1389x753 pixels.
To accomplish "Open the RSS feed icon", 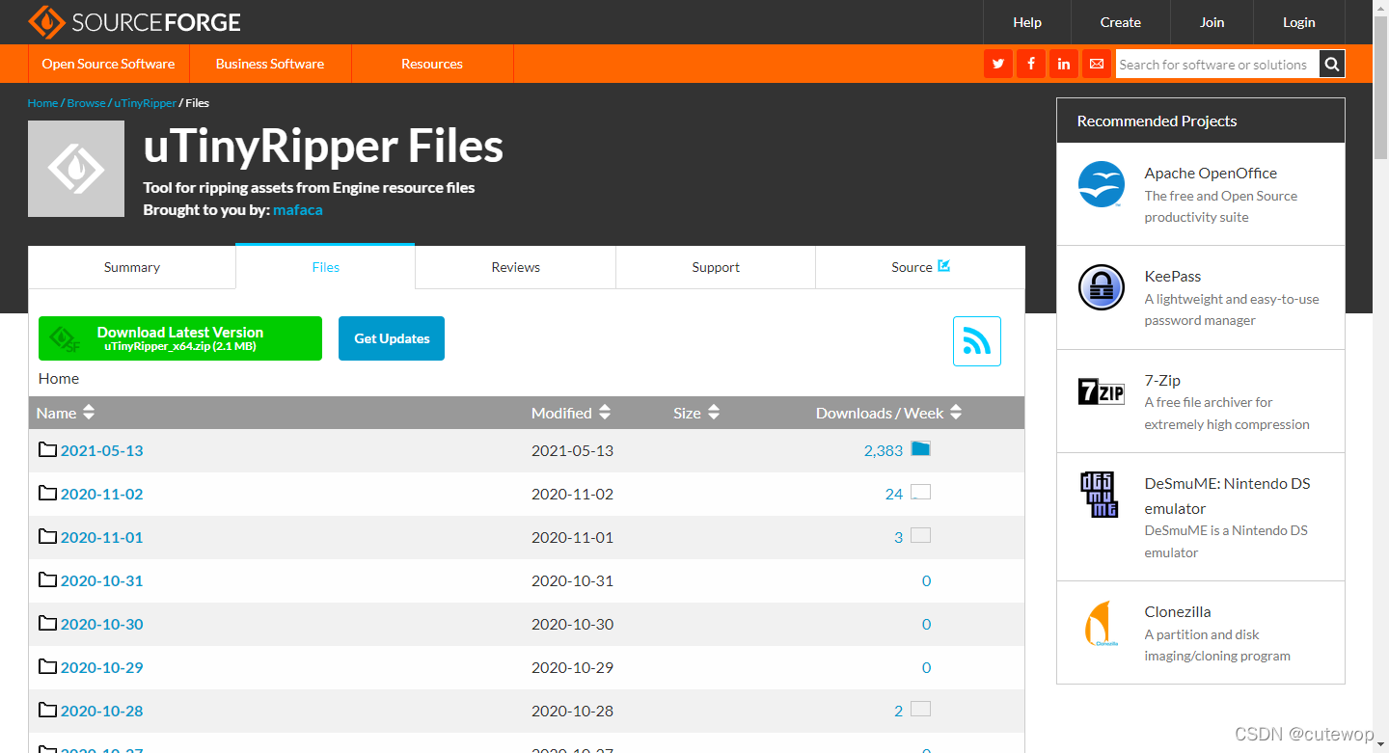I will [x=977, y=341].
